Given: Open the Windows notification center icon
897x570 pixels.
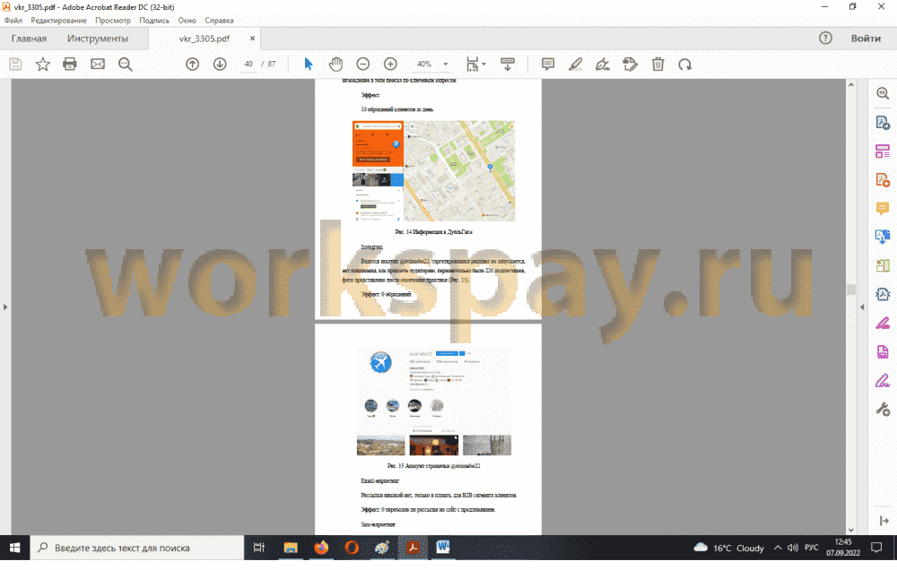Looking at the screenshot, I should [x=876, y=548].
